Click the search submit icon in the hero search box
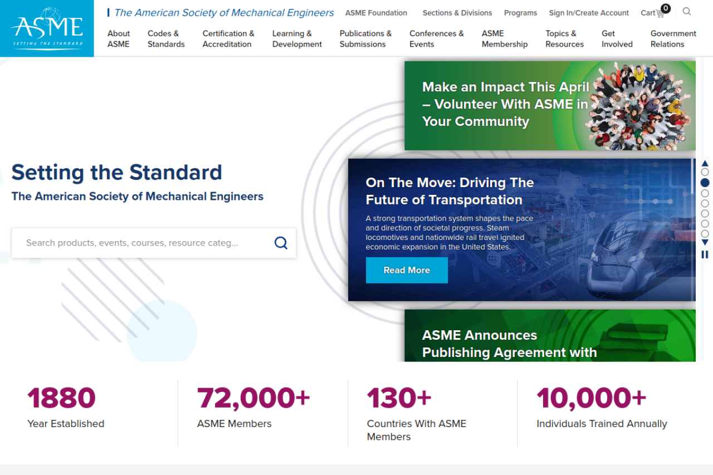Viewport: 713px width, 475px height. [281, 243]
